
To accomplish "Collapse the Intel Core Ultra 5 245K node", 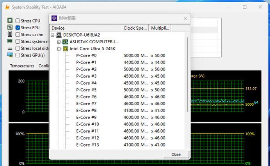I will [59, 49].
